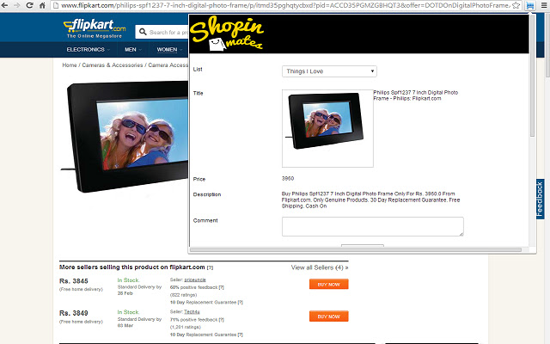Screen dimensions: 550x344
Task: Open the Chrome menu icon
Action: click(x=544, y=5)
